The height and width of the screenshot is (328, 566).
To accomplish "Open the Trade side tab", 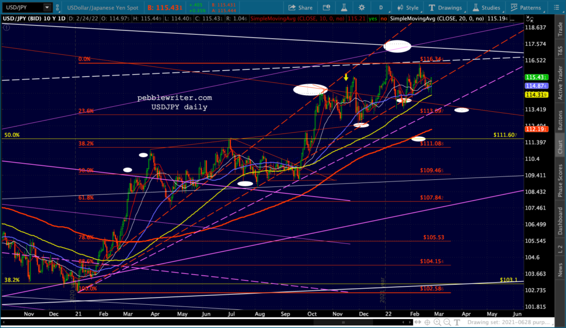I will (560, 29).
